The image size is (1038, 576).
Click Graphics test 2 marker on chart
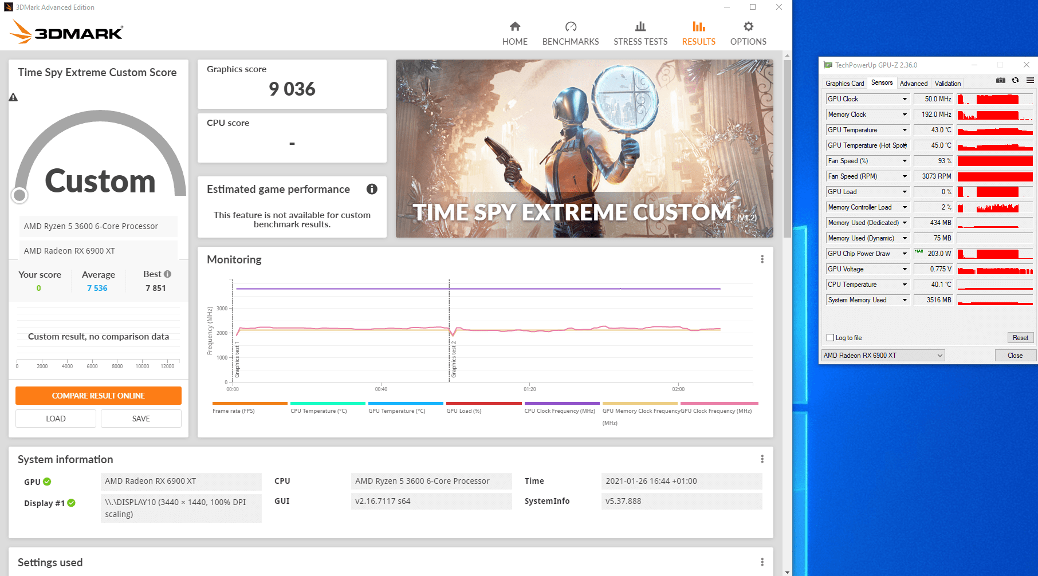point(453,361)
